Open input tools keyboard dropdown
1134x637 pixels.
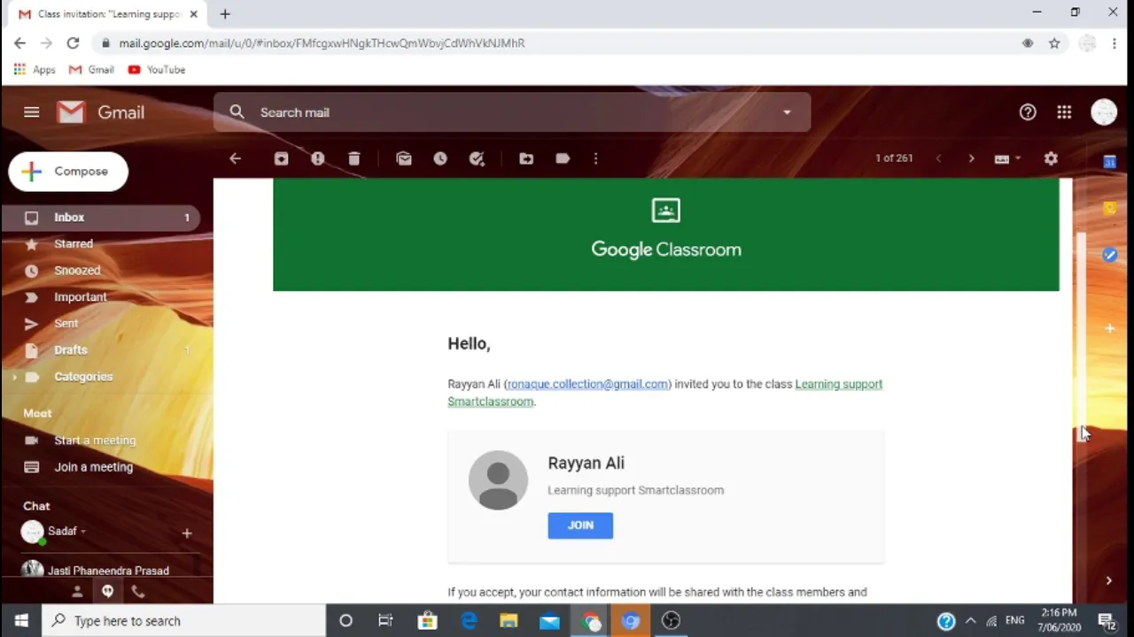(x=1007, y=158)
